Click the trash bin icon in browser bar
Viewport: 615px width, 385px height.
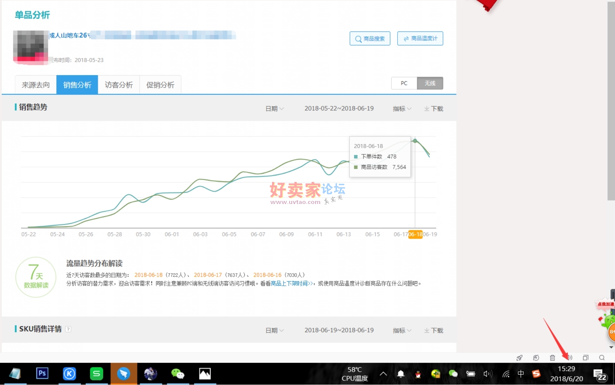[x=552, y=357]
